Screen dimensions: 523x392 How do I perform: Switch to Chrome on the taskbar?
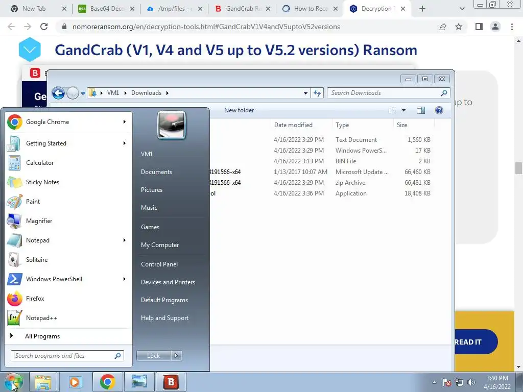[x=107, y=382]
